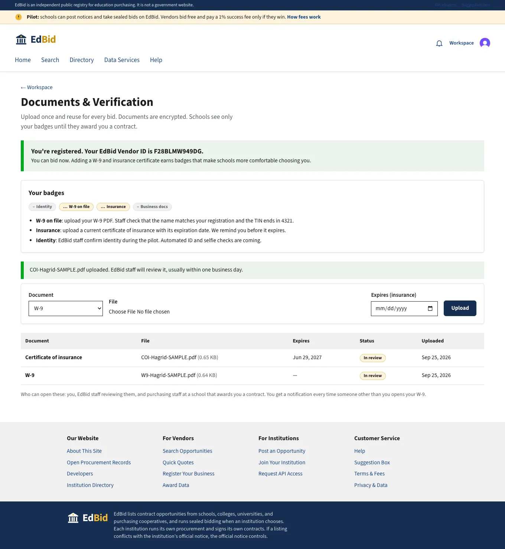
Task: Click the Identity badge
Action: (x=42, y=207)
